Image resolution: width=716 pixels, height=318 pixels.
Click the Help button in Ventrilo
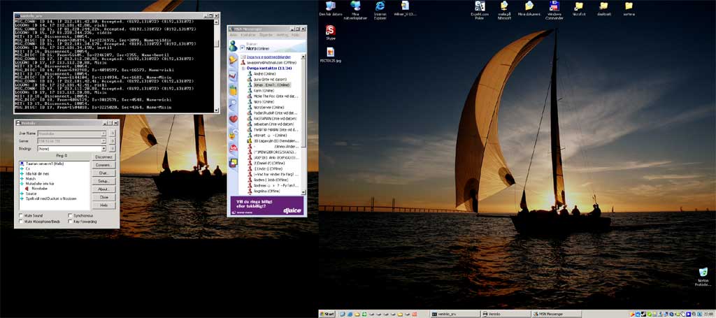point(104,205)
